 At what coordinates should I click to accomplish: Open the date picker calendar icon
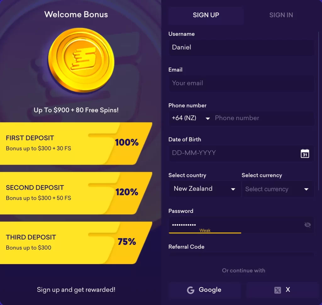[x=305, y=154]
